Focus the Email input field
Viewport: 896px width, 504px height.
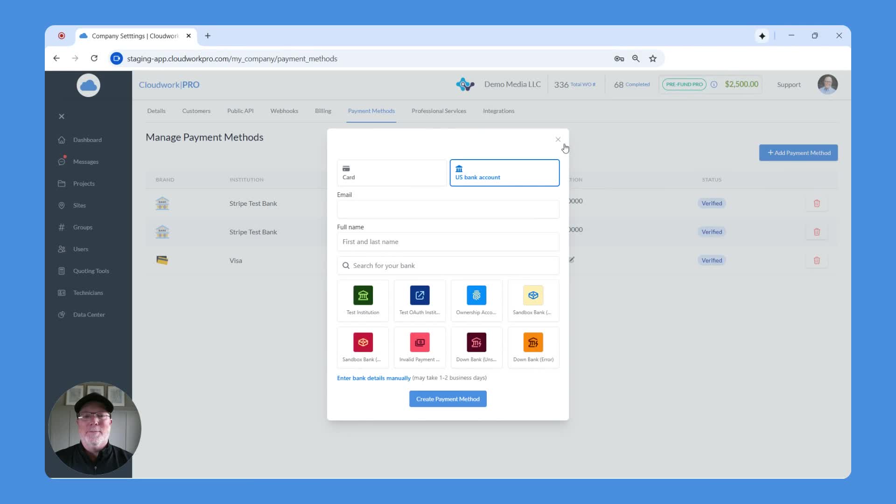point(448,209)
